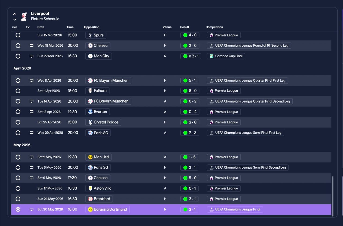Click the date Sun 17 May 2026
Viewport: 343px width, 226px height.
50,189
